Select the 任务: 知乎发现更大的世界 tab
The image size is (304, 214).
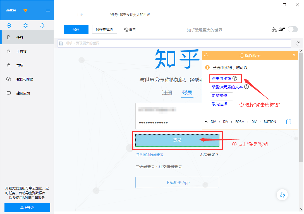click(130, 15)
